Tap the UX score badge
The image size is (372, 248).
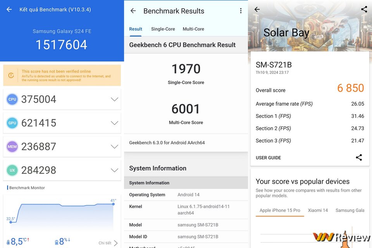pos(12,170)
